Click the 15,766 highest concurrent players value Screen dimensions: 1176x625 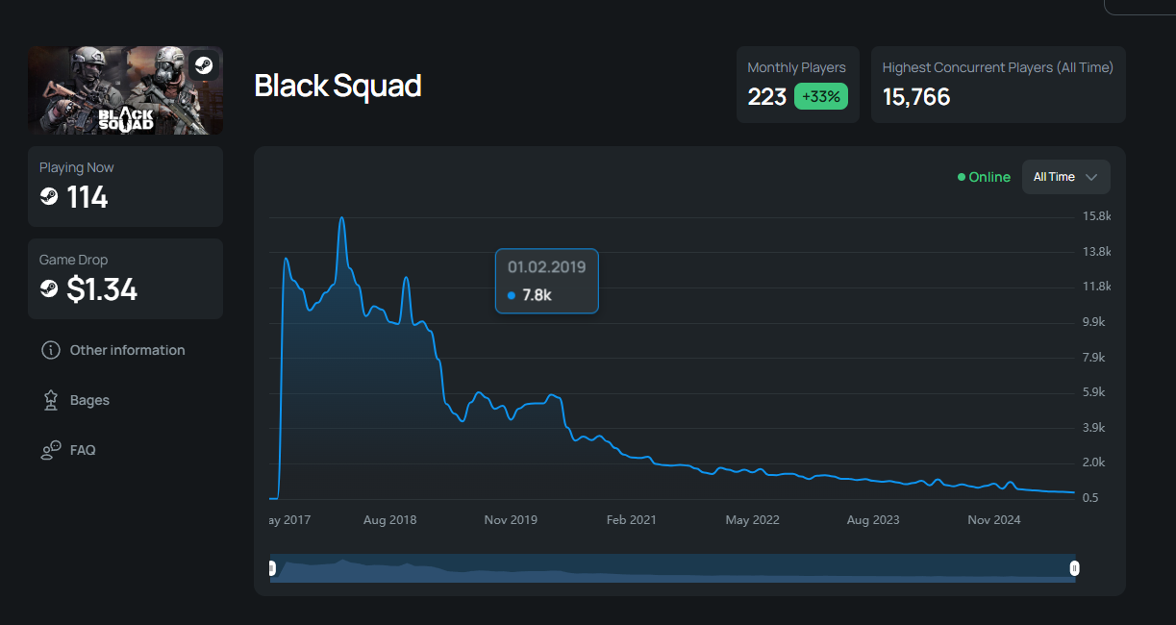coord(916,96)
